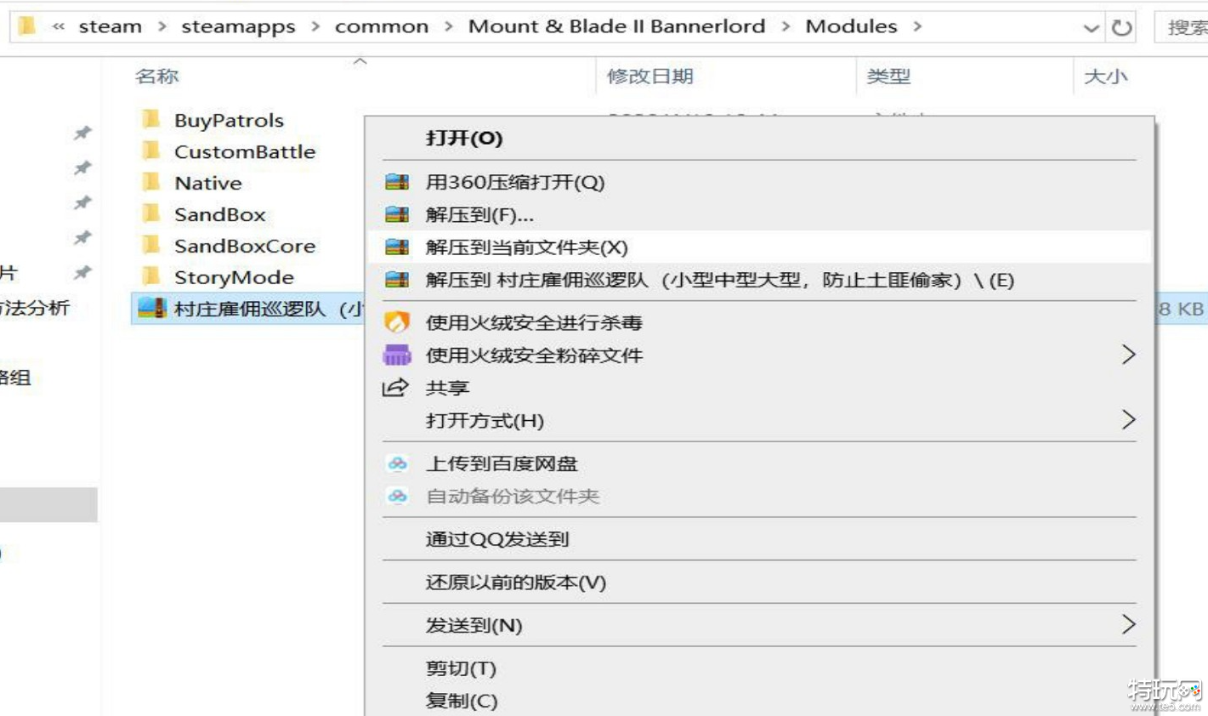
Task: Click the 村庄雇佣巡逻队 archive file icon
Action: point(151,308)
